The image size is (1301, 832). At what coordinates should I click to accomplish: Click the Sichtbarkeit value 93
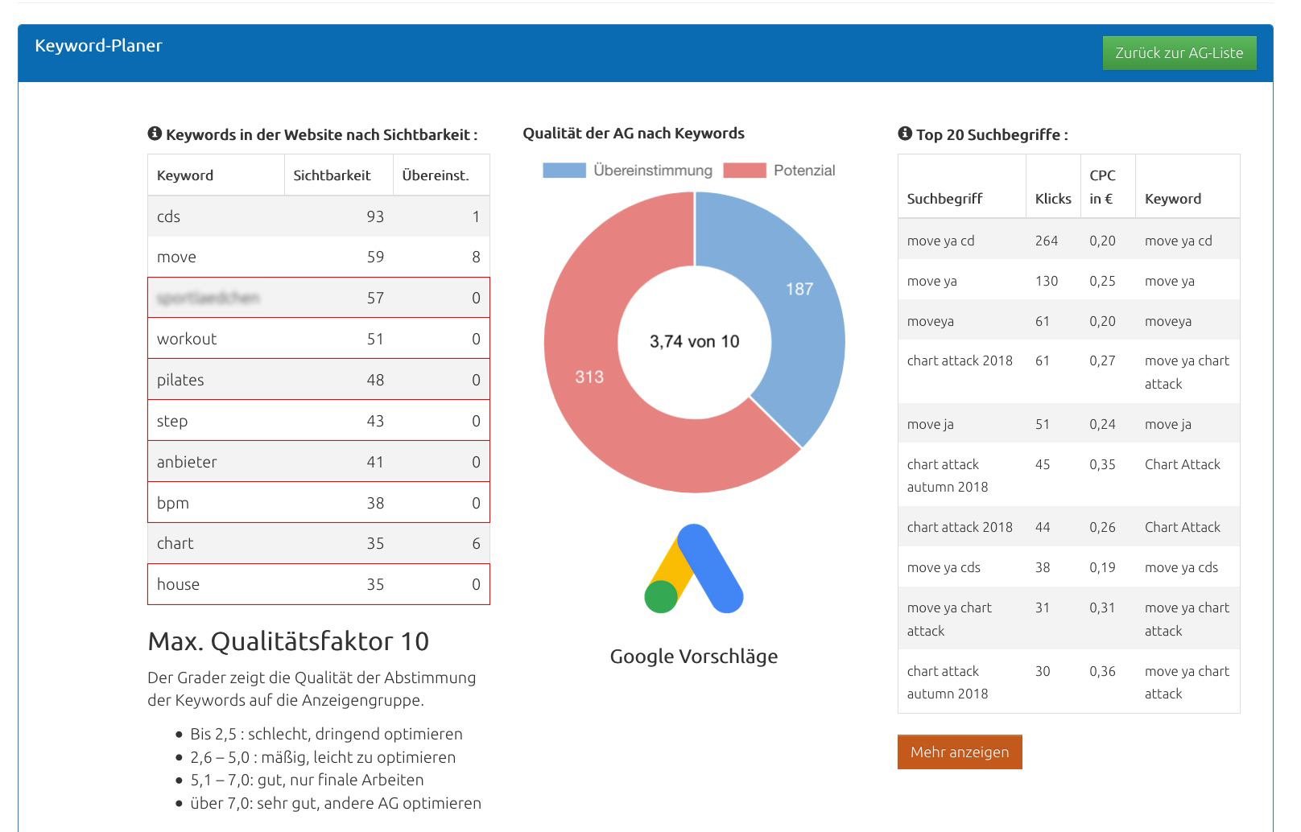375,216
